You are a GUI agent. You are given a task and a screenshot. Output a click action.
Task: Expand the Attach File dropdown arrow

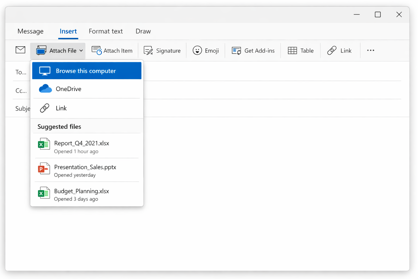tap(81, 51)
